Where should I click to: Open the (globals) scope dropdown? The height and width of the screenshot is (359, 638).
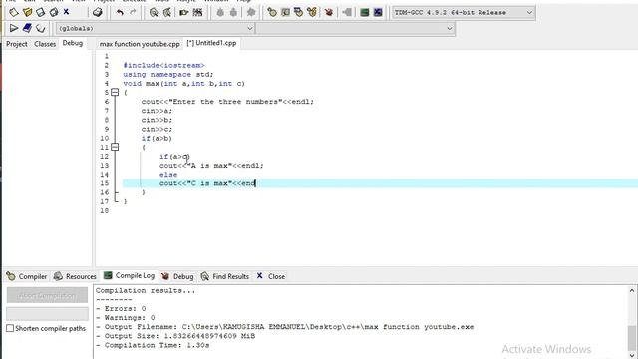156,28
